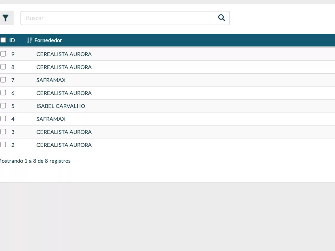The image size is (335, 251).
Task: Check the box for row ID 4
Action: 3,119
